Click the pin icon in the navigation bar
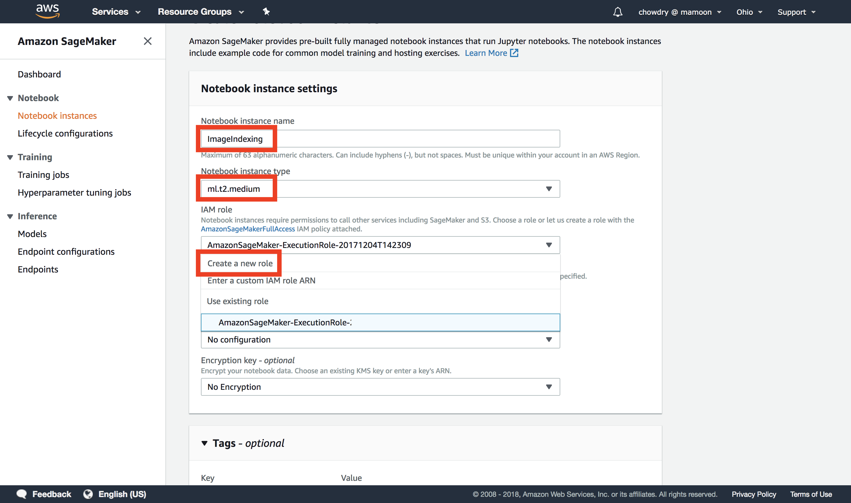This screenshot has height=503, width=851. (x=267, y=12)
